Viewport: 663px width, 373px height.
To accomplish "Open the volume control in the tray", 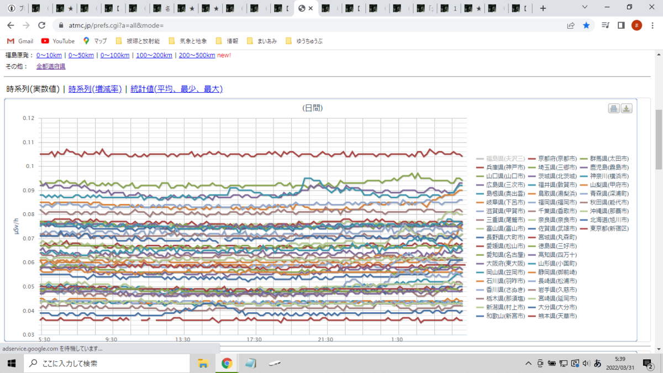I will [586, 363].
